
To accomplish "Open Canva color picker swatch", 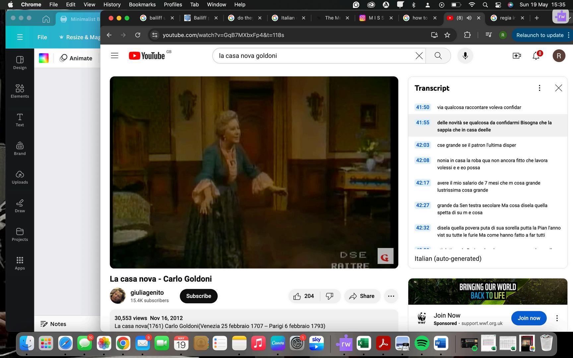I will click(44, 58).
